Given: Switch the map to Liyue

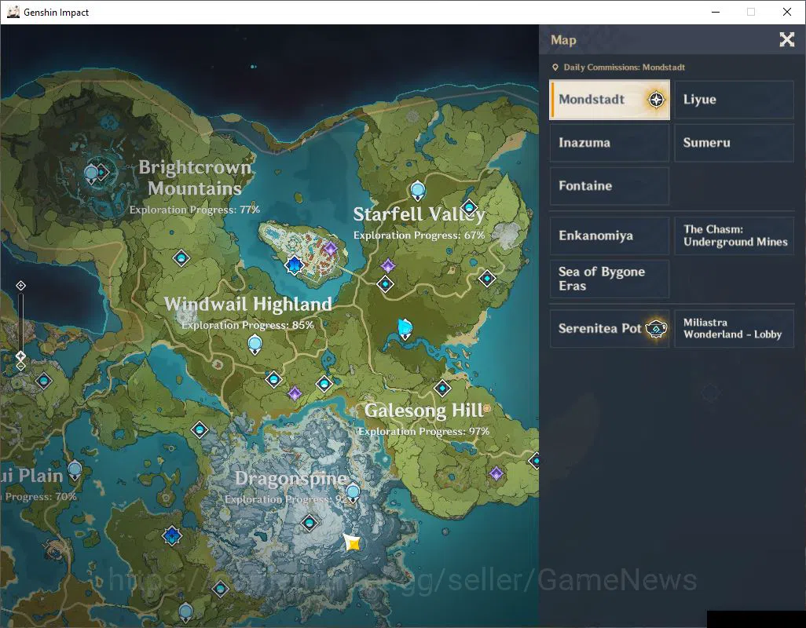Looking at the screenshot, I should (x=734, y=100).
